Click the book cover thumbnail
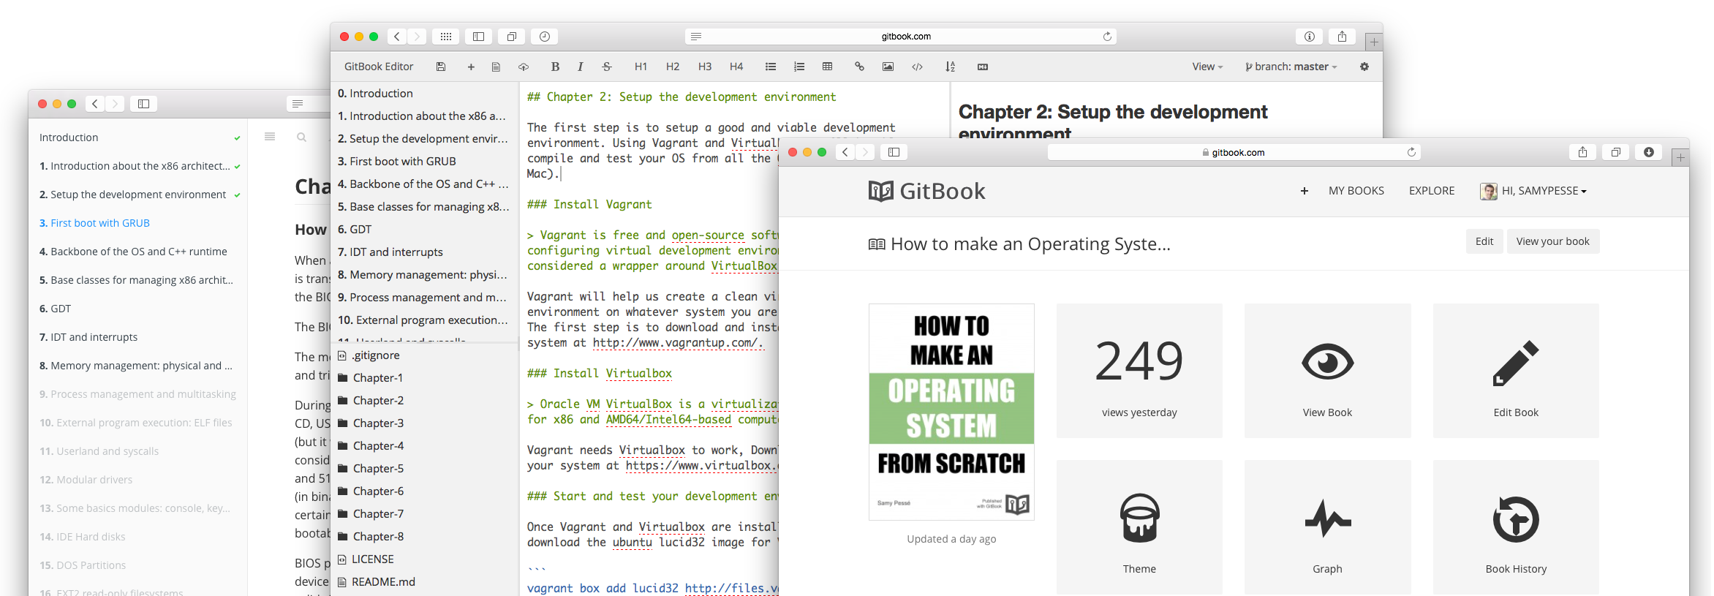This screenshot has width=1714, height=596. 951,412
